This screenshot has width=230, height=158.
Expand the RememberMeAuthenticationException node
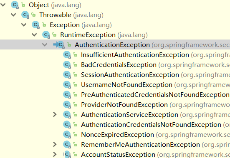click(55, 144)
